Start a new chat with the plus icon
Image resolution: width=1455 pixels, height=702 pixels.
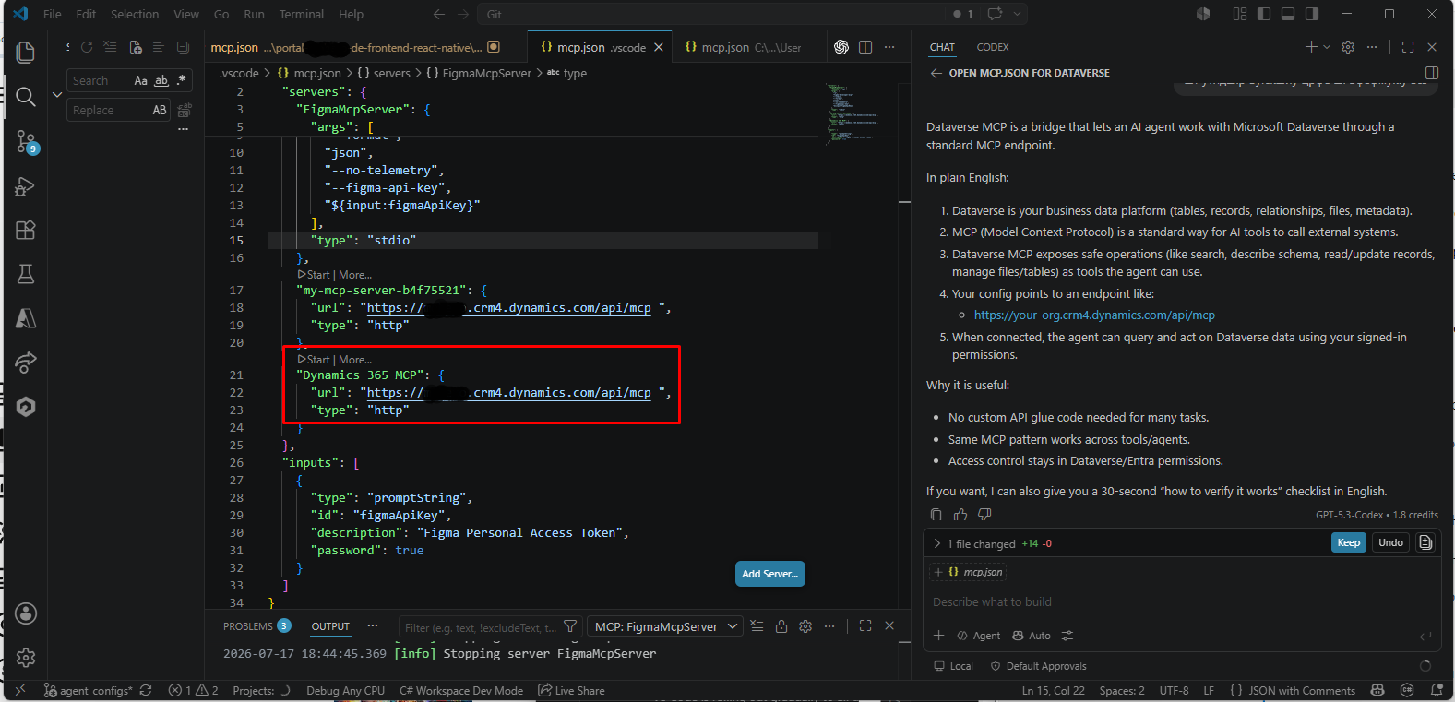[1311, 47]
